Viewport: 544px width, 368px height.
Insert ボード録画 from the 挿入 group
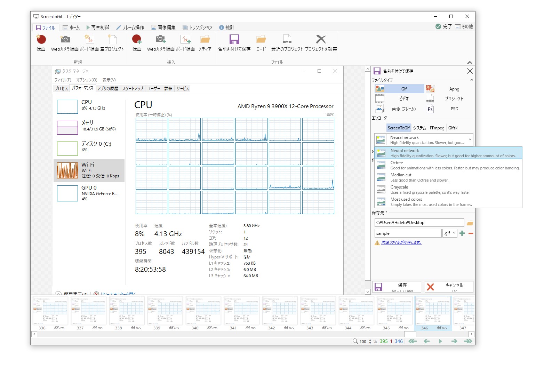click(185, 43)
